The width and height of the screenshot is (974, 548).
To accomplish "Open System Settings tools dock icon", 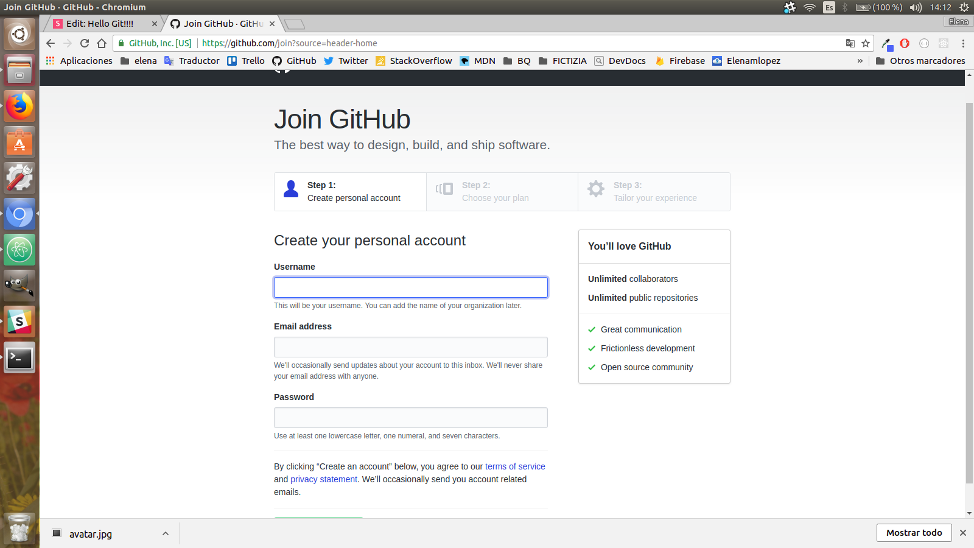I will click(19, 178).
